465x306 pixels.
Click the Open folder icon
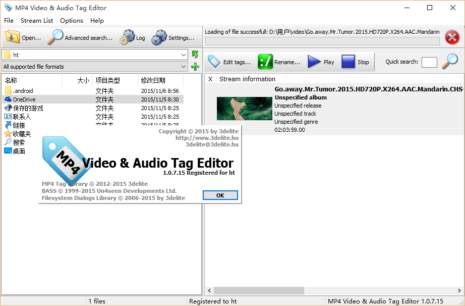click(x=13, y=37)
